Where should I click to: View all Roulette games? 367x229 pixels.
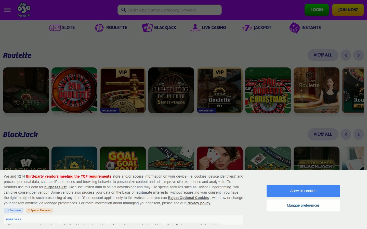[x=323, y=55]
